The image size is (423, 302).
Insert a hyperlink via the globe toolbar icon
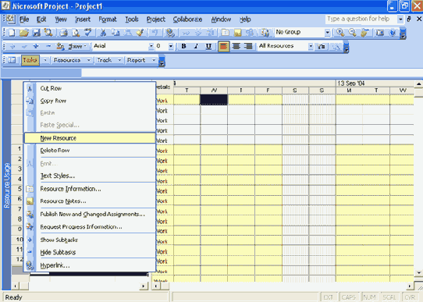170,33
